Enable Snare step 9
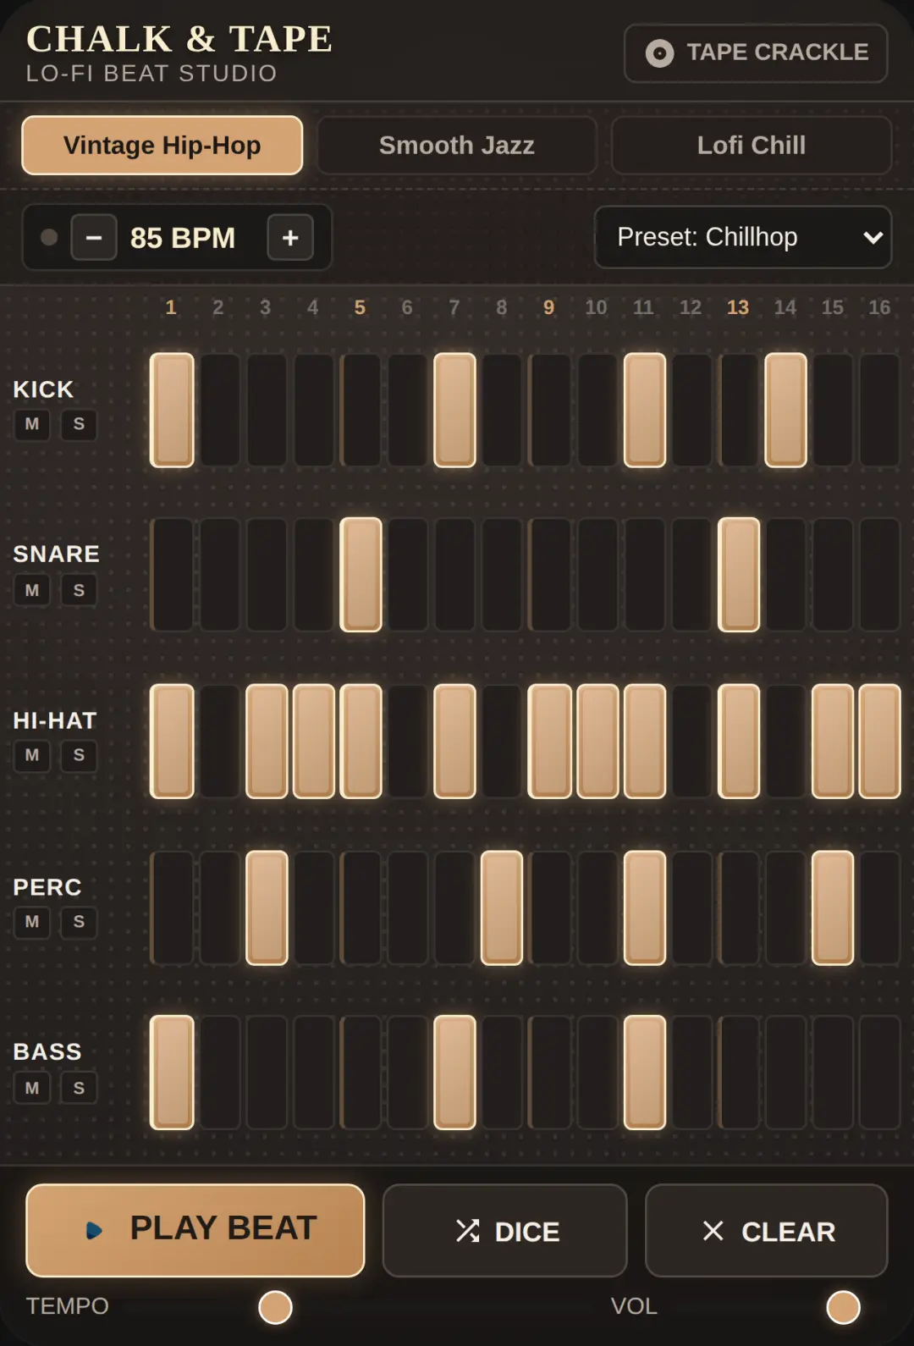The height and width of the screenshot is (1346, 914). pyautogui.click(x=550, y=575)
